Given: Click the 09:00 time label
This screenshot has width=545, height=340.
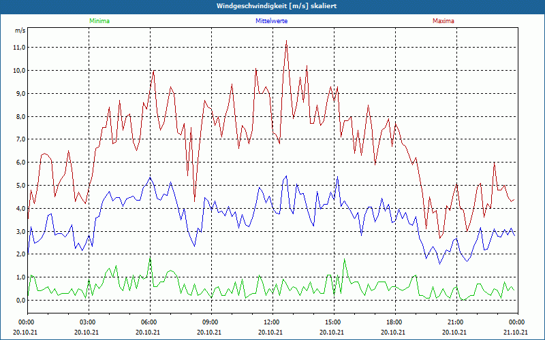Looking at the screenshot, I should [211, 322].
